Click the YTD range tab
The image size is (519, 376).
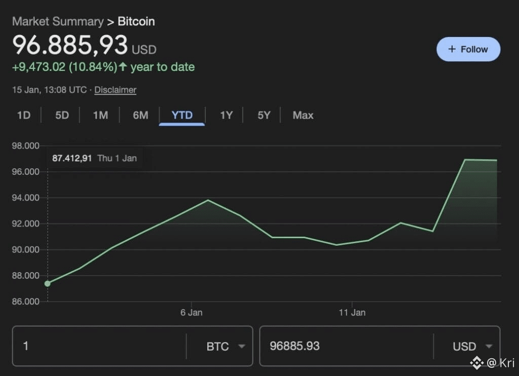(x=182, y=115)
